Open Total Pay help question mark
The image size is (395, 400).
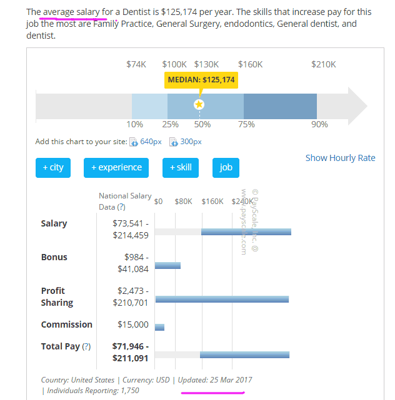86,346
